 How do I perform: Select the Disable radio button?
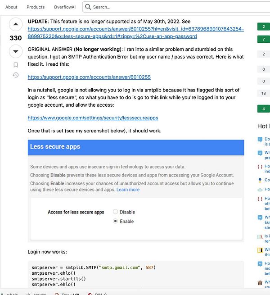116,212
